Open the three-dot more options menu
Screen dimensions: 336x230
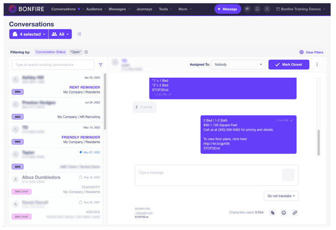coord(317,64)
